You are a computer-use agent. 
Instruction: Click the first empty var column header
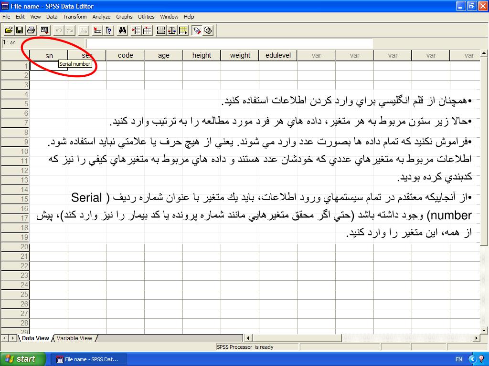(316, 55)
